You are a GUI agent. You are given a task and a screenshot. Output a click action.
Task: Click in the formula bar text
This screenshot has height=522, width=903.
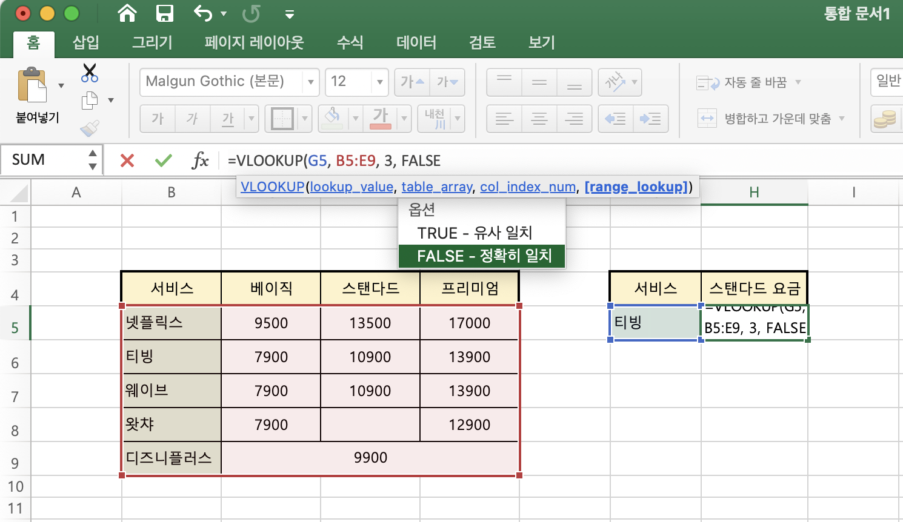tap(334, 160)
